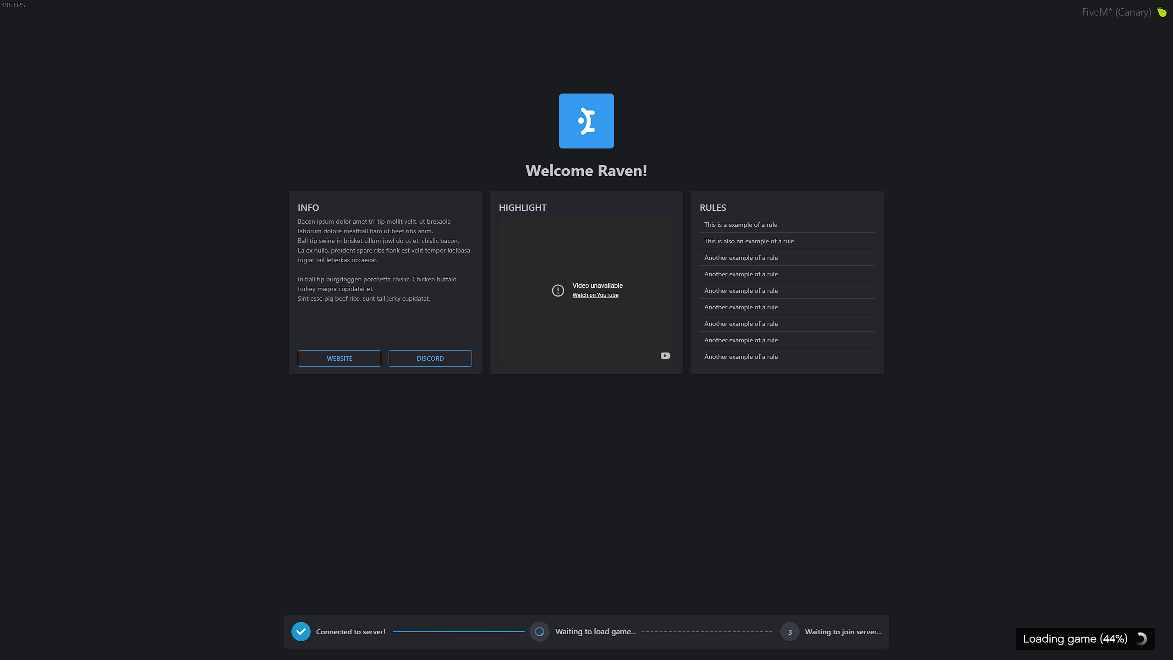Click the step 3 circle before Waiting to join server

coord(789,631)
